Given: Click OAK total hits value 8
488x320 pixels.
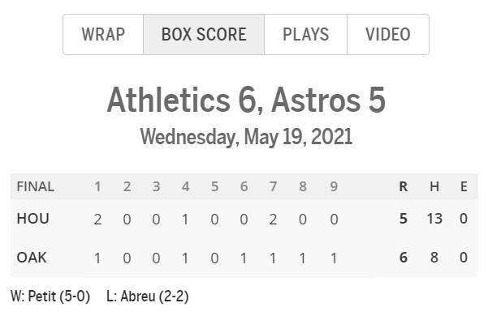Looking at the screenshot, I should pyautogui.click(x=434, y=258).
